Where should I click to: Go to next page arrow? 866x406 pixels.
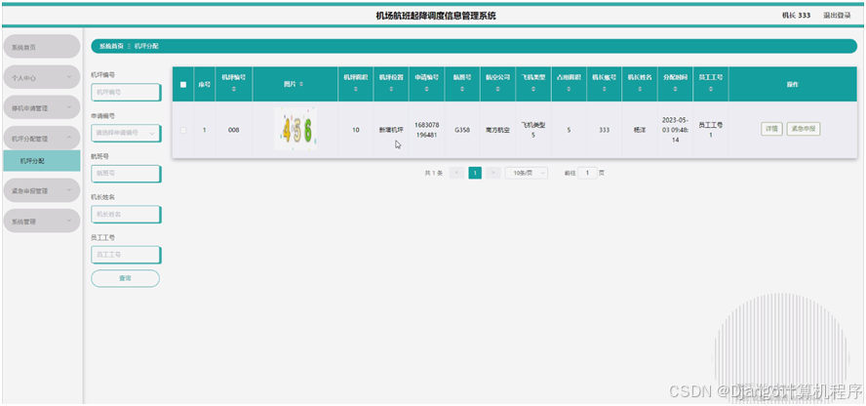[493, 173]
